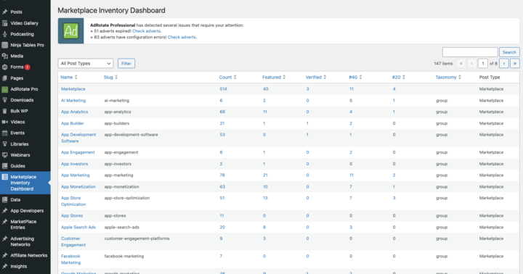Open Video Gallery menu item

point(25,23)
